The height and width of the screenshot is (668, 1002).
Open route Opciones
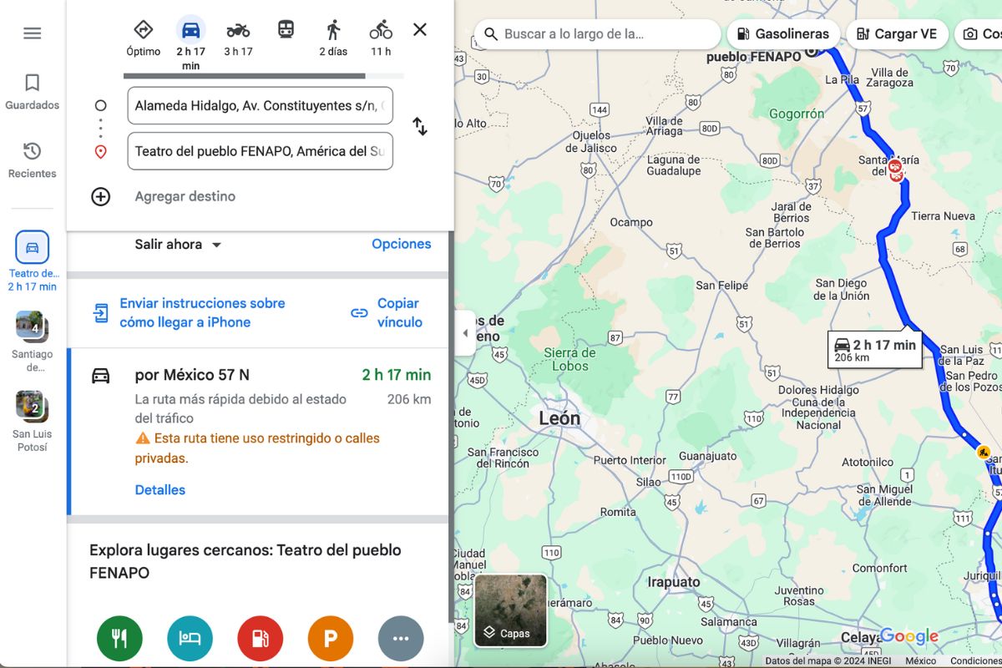[402, 244]
